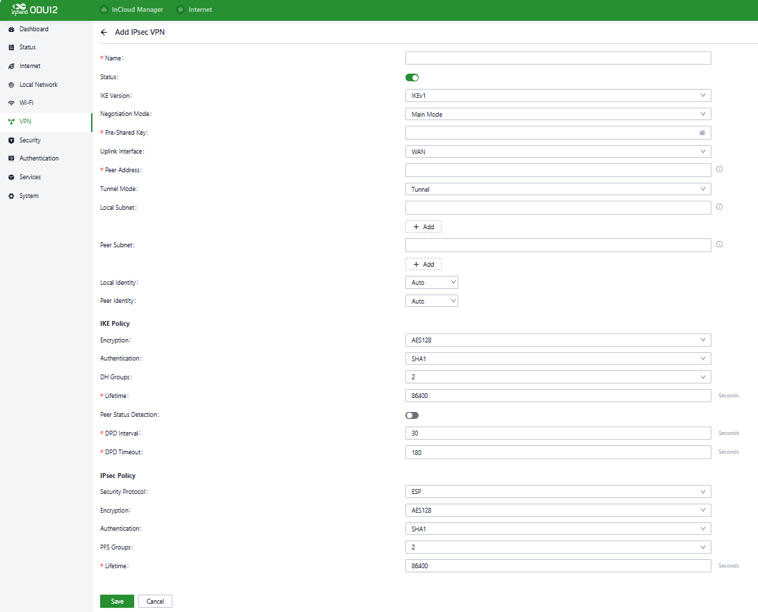Disable the Status toggle switch

coord(412,77)
